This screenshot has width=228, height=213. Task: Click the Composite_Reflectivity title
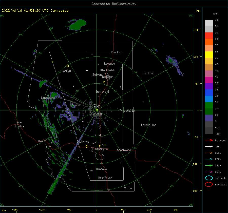coord(114,4)
